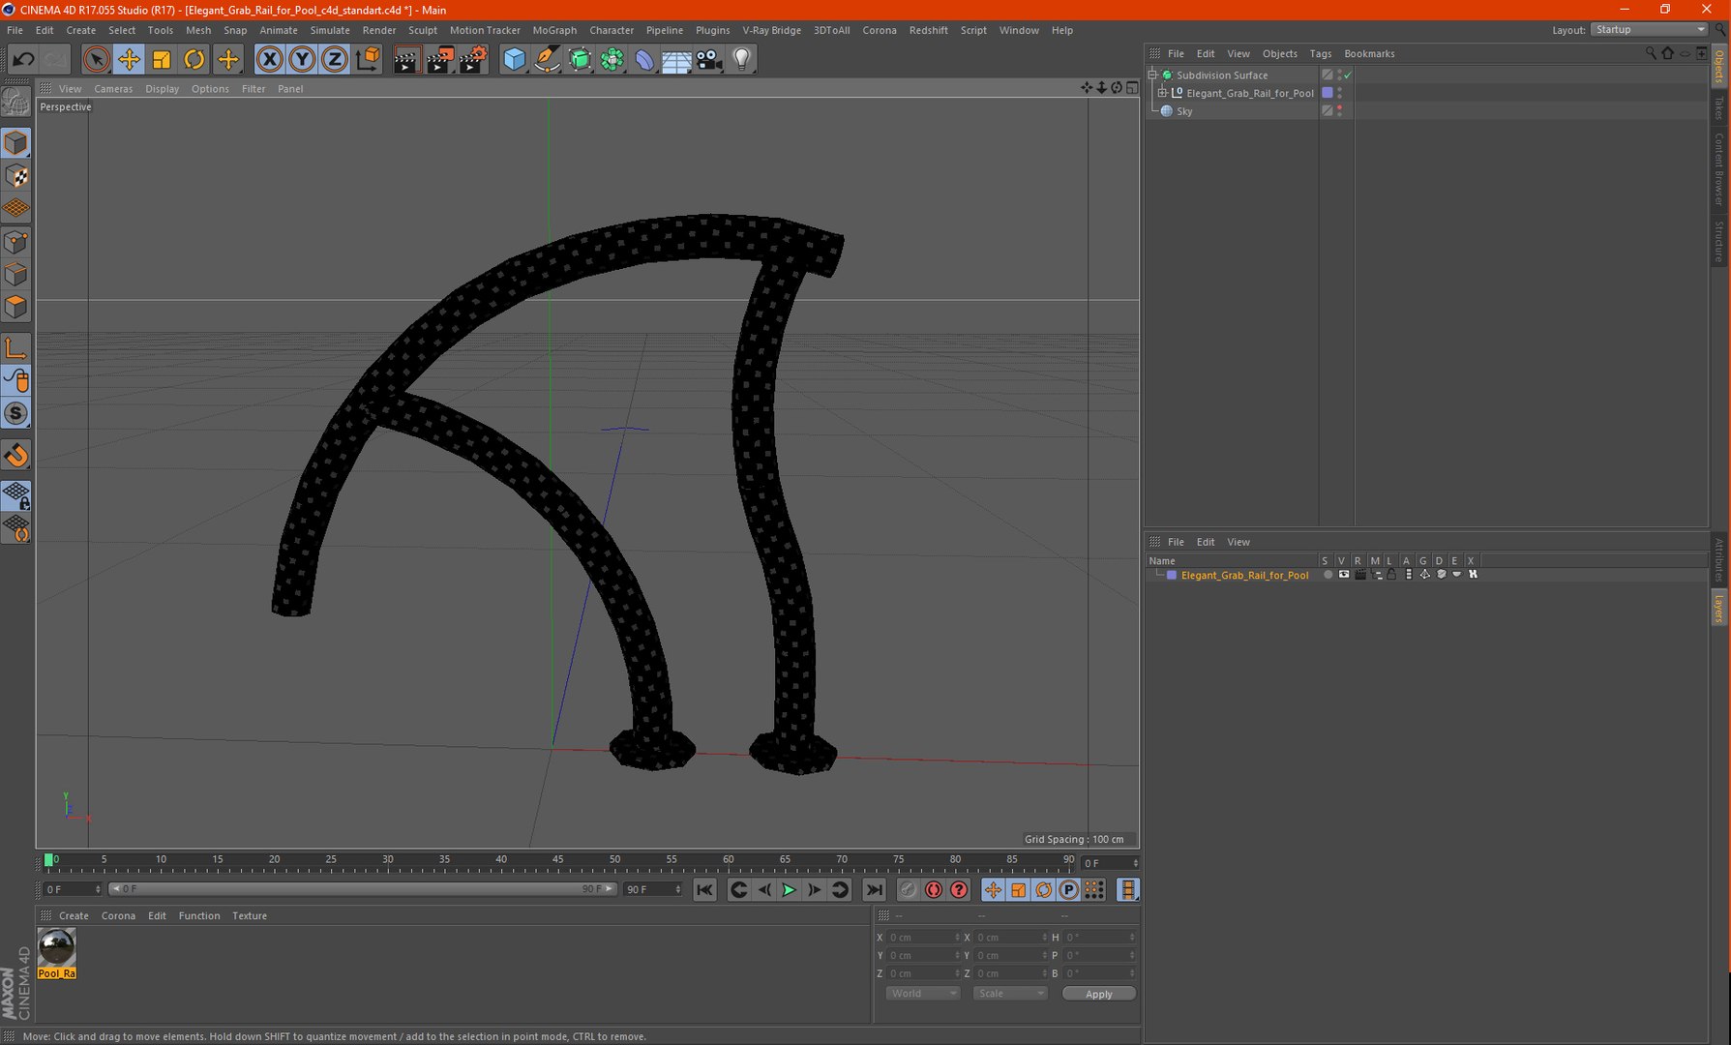Viewport: 1731px width, 1045px height.
Task: Play the animation forward
Action: [789, 890]
